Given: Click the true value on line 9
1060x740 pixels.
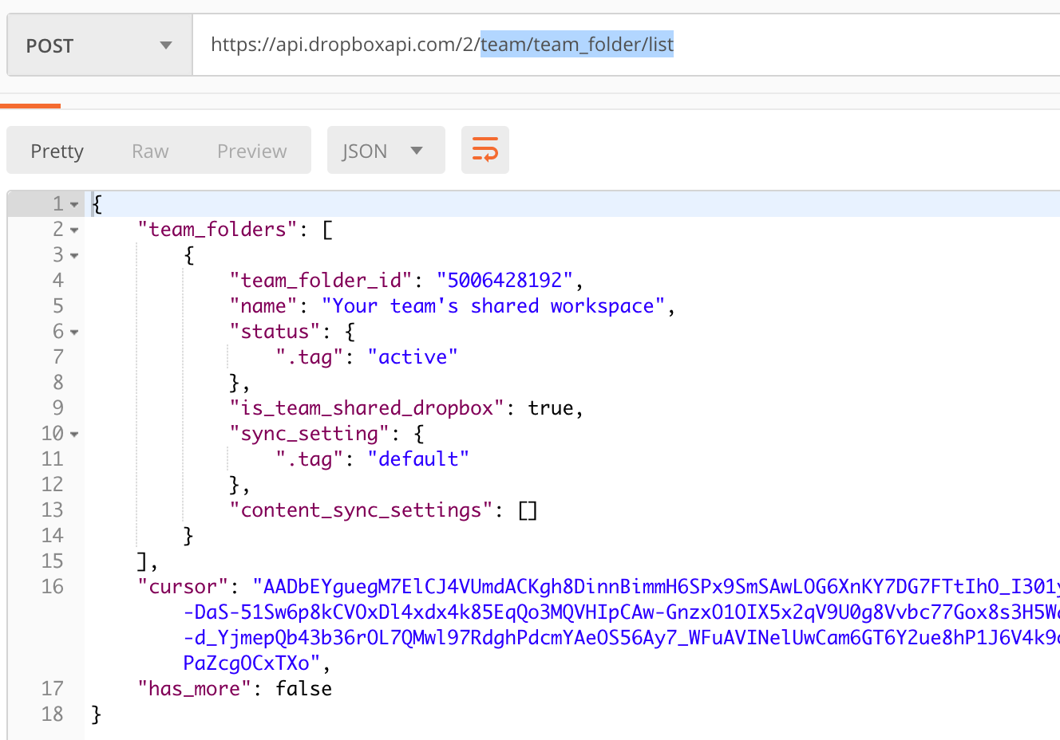Looking at the screenshot, I should pyautogui.click(x=551, y=408).
